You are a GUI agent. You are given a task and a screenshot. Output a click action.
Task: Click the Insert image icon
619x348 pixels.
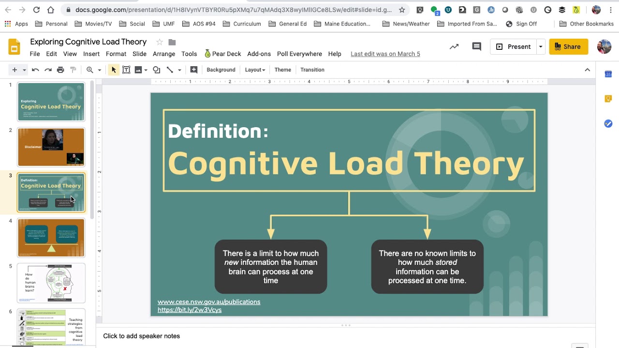point(138,70)
